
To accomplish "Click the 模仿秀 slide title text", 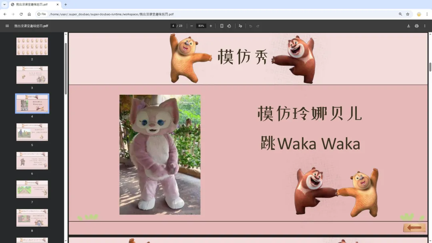I will [x=243, y=57].
